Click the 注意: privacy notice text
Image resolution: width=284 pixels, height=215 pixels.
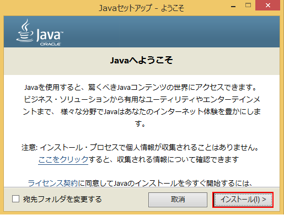[140, 147]
